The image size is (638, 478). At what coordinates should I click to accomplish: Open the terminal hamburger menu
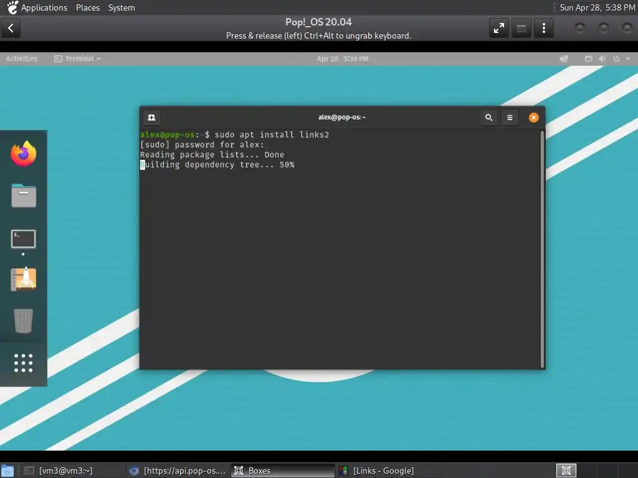point(510,118)
